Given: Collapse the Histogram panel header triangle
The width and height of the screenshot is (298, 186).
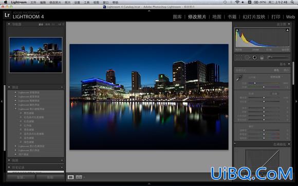Looking at the screenshot, I should tap(289, 24).
